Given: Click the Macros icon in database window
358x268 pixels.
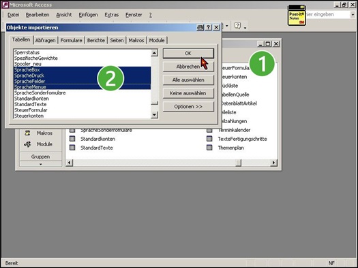Looking at the screenshot, I should pos(28,133).
